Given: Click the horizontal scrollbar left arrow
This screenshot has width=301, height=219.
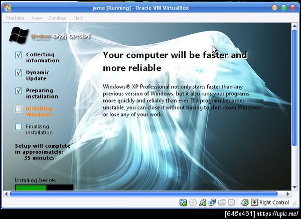Looking at the screenshot, I should tap(6, 194).
